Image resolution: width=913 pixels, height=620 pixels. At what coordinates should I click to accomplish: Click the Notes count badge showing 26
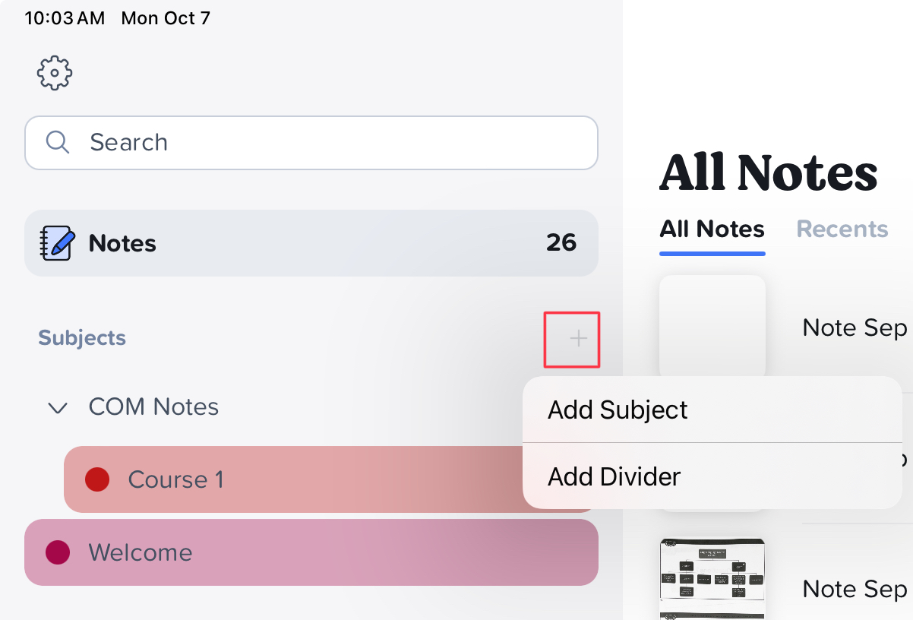561,242
